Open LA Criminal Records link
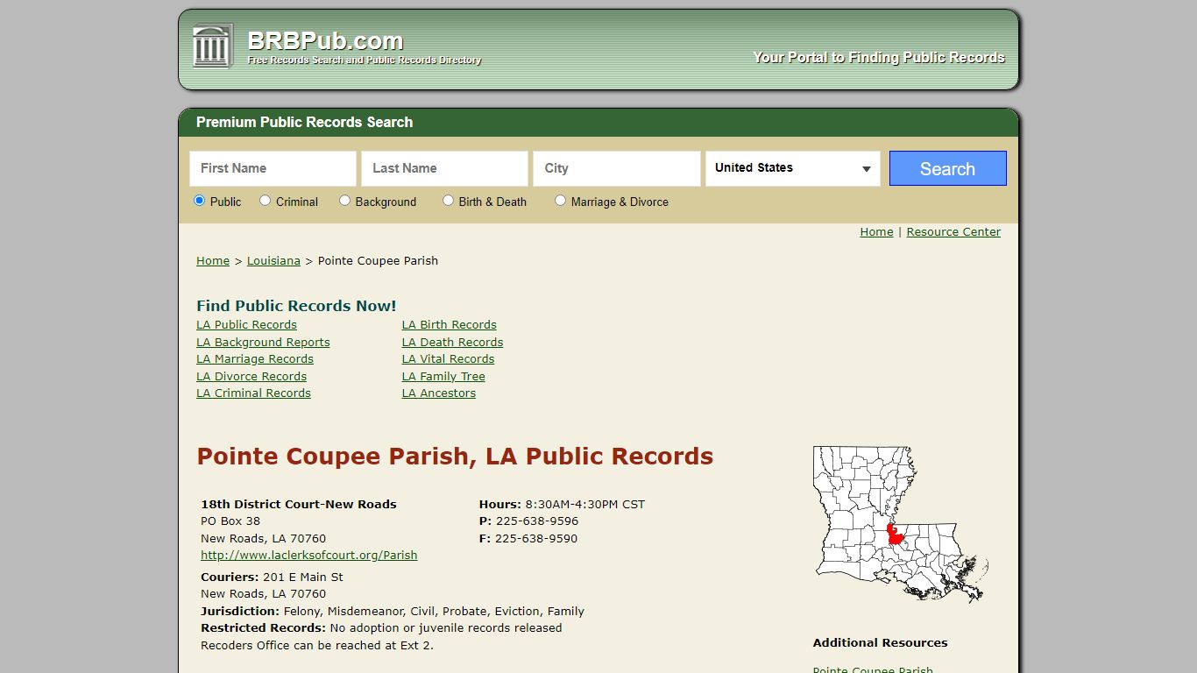 [253, 393]
